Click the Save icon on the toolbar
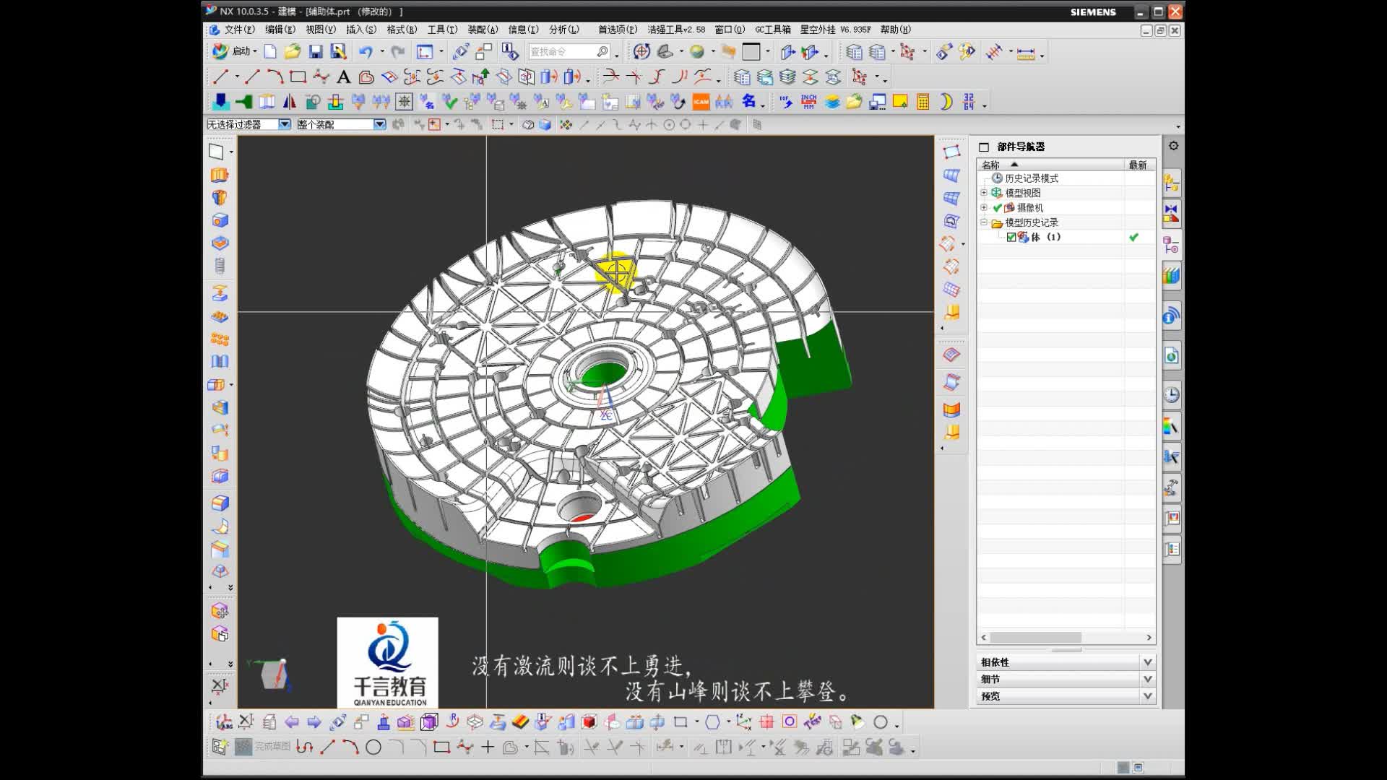The width and height of the screenshot is (1387, 780). [x=316, y=51]
